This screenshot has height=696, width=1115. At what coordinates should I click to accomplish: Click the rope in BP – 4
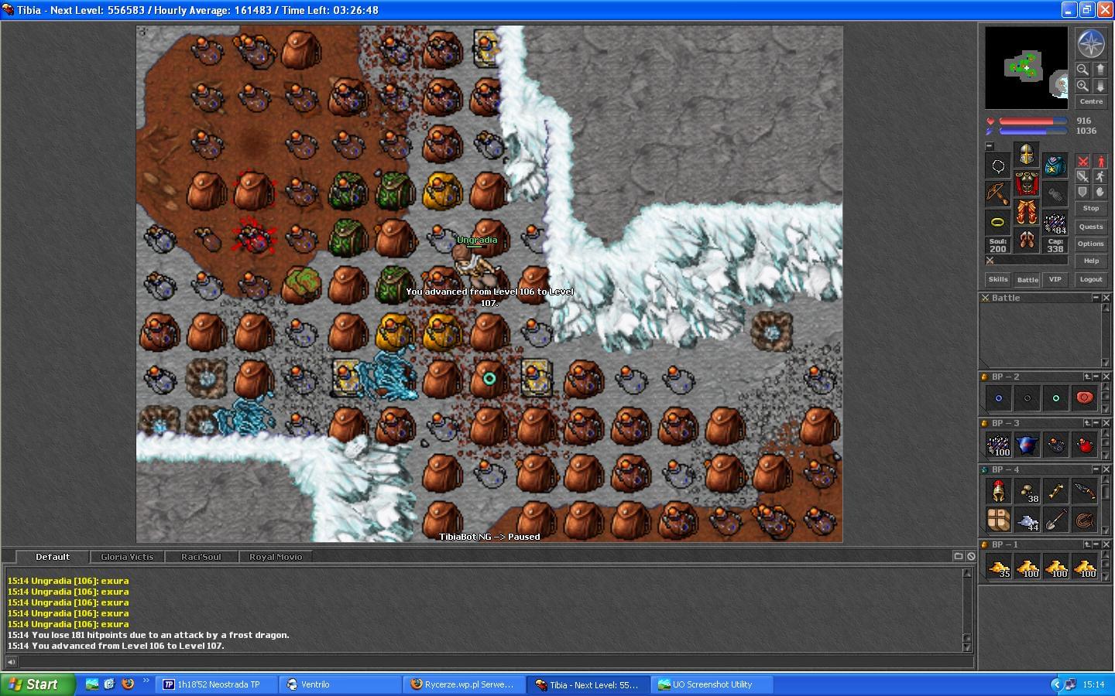click(x=1085, y=520)
